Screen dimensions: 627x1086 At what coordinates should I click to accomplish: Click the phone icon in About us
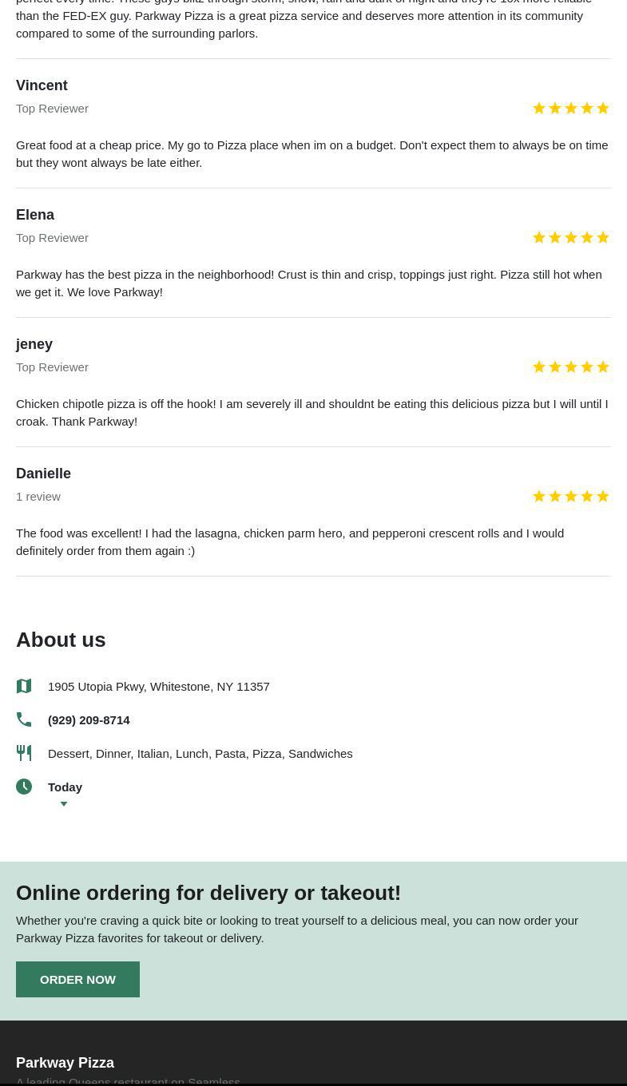[24, 719]
